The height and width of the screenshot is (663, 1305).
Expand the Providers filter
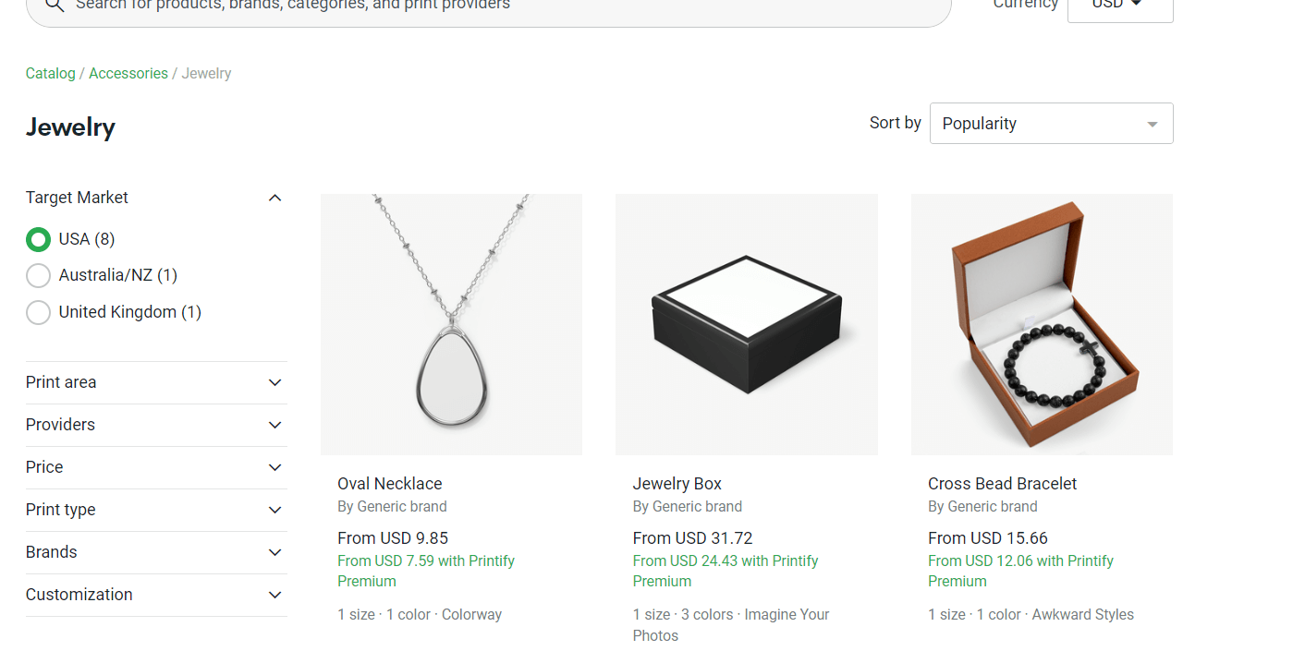274,425
